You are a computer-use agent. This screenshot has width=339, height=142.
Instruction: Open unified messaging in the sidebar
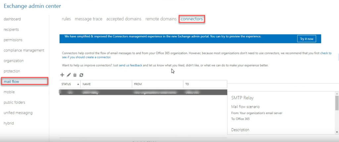[x=18, y=113]
